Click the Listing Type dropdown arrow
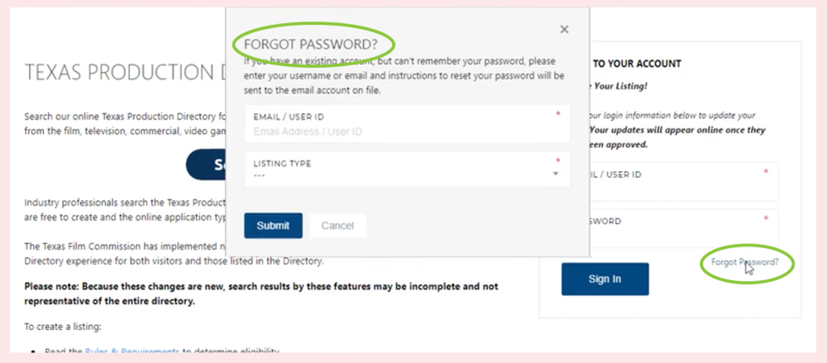827x363 pixels. (x=556, y=174)
